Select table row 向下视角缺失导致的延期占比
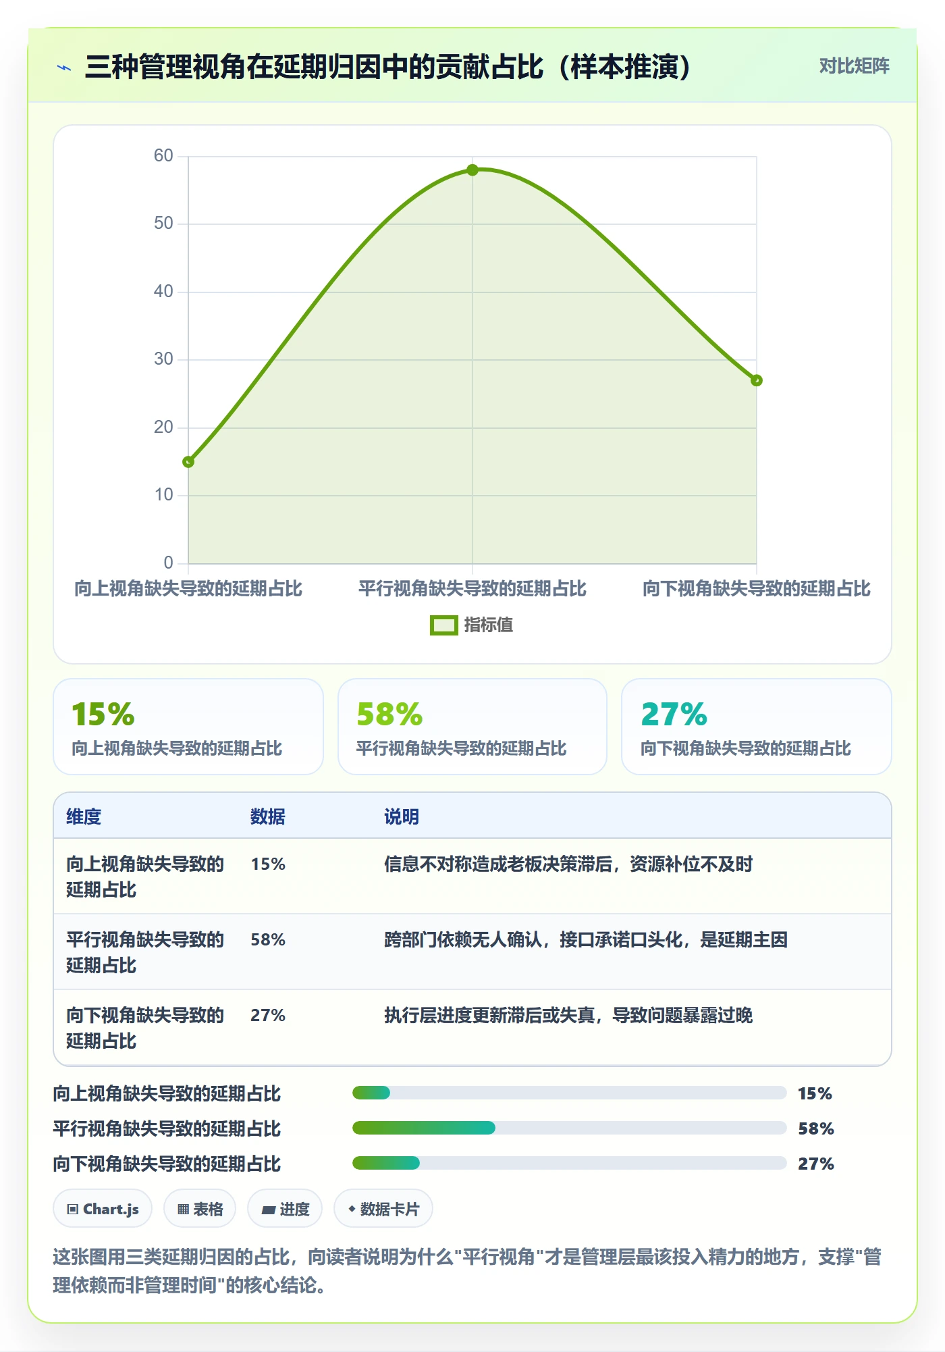The height and width of the screenshot is (1352, 945). (473, 1028)
